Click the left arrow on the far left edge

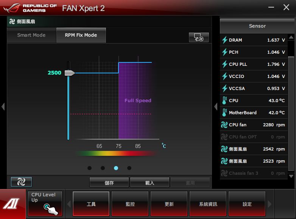(x=3, y=107)
